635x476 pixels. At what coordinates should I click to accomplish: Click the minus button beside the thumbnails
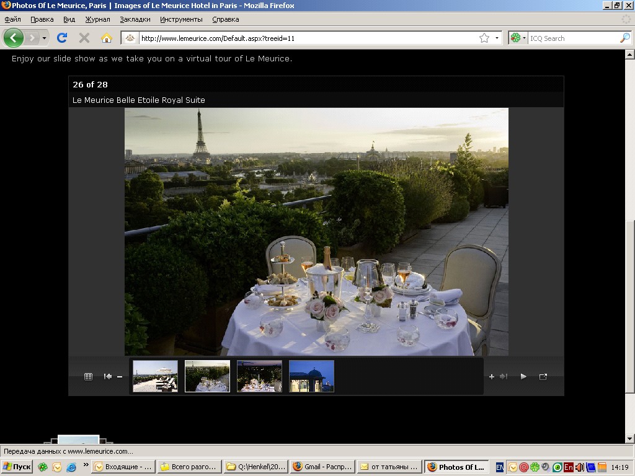click(x=120, y=376)
